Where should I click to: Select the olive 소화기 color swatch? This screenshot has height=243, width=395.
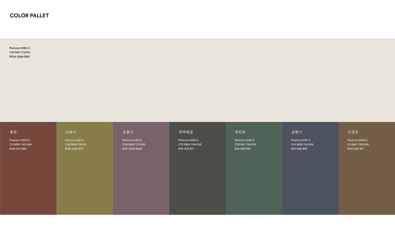point(85,169)
